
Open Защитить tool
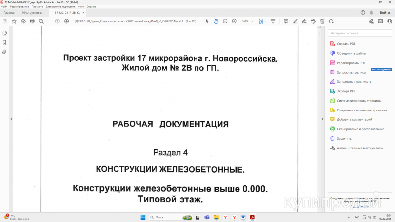click(341, 139)
